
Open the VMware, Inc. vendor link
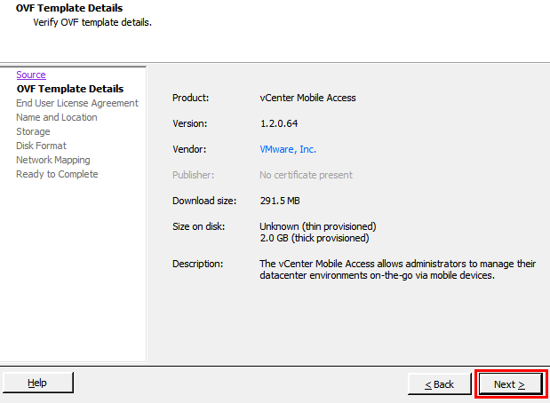point(288,149)
